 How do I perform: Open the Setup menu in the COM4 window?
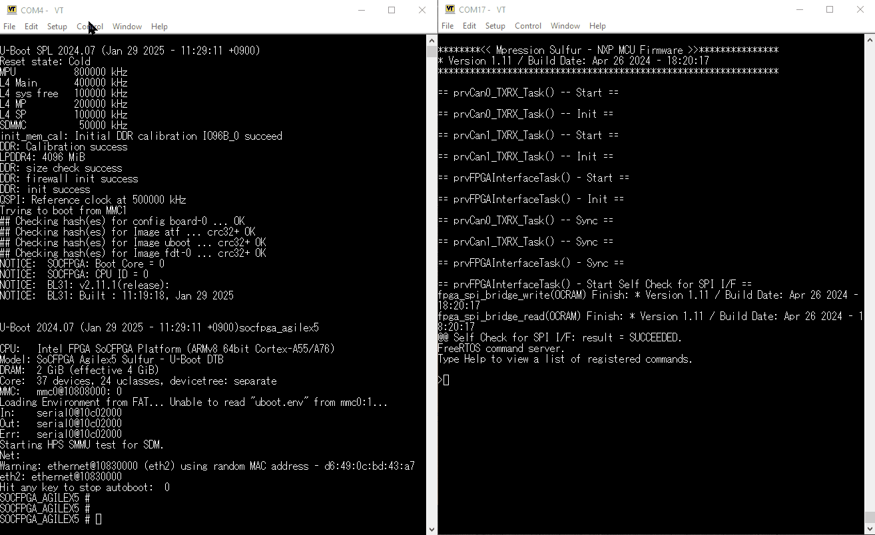tap(57, 27)
